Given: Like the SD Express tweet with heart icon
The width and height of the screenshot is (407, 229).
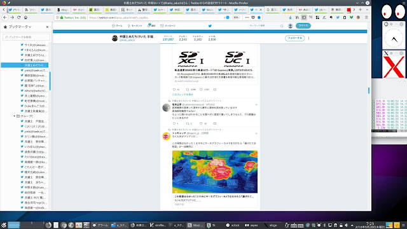Looking at the screenshot, I should (201, 89).
